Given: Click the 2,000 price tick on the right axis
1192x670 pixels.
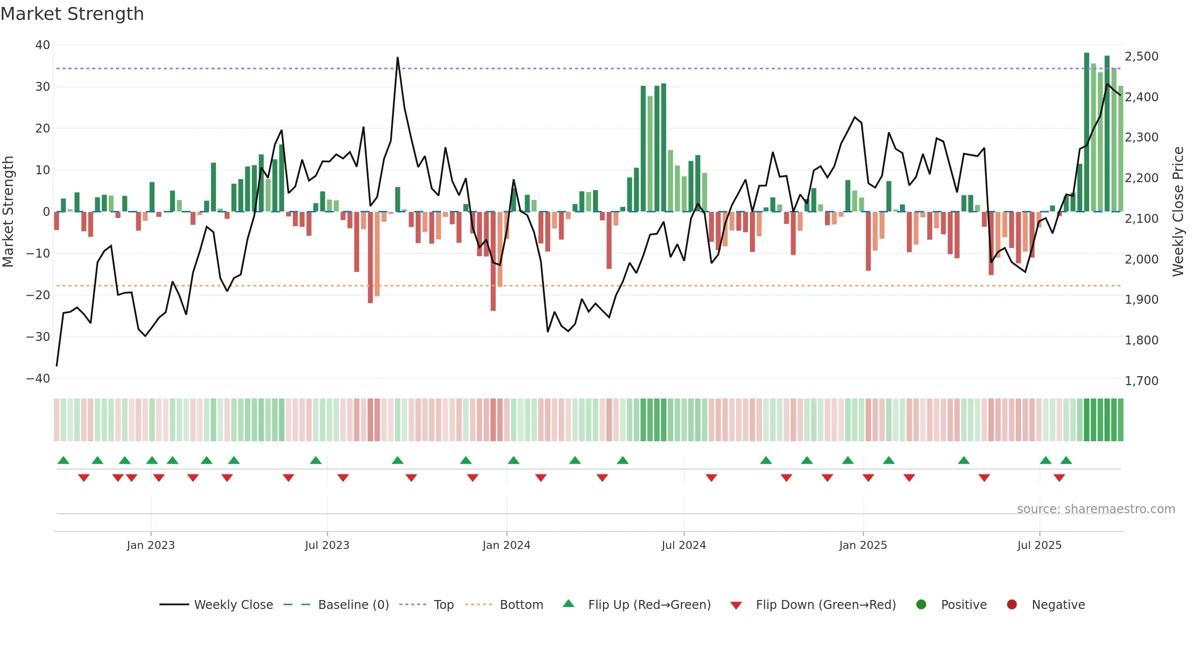Looking at the screenshot, I should 1142,260.
